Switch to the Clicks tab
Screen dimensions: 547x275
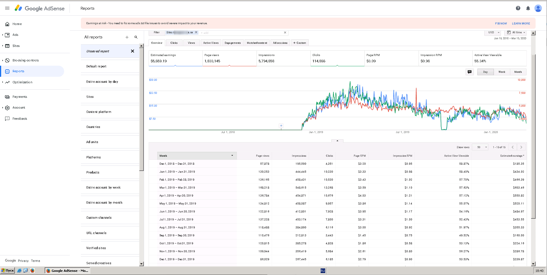point(174,43)
